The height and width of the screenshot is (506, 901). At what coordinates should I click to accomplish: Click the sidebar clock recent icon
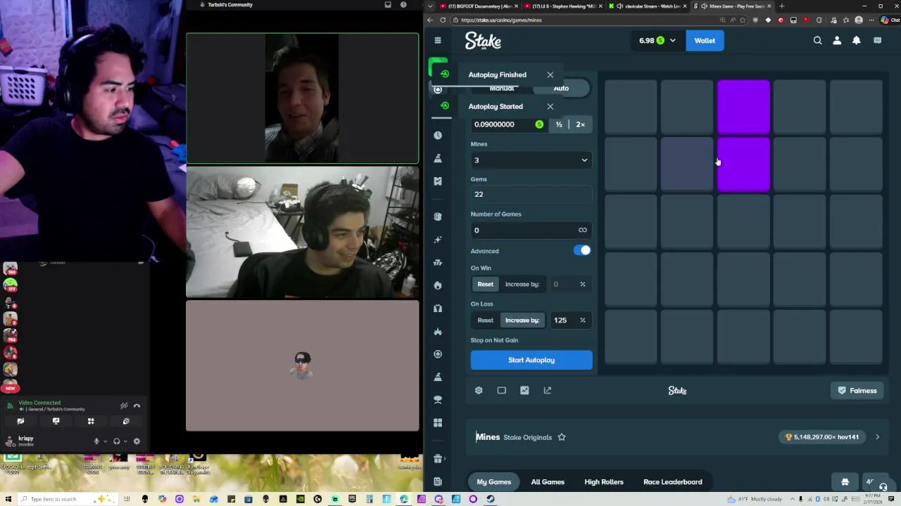[x=438, y=135]
